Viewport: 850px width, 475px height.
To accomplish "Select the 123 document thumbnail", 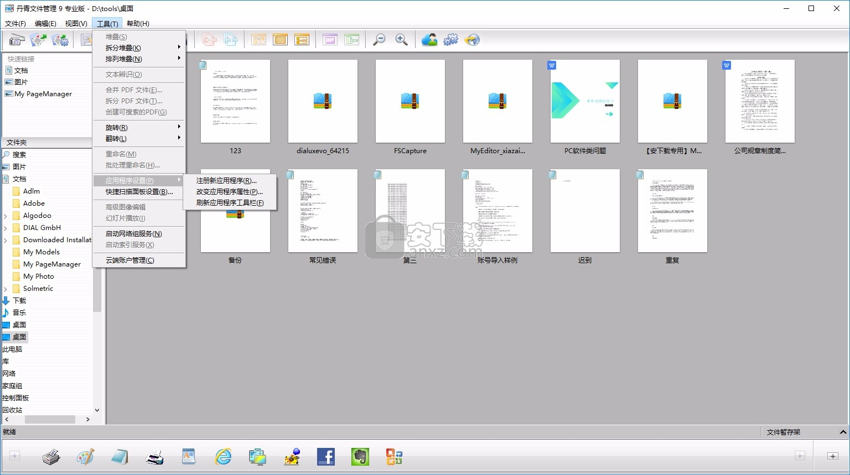I will click(235, 101).
